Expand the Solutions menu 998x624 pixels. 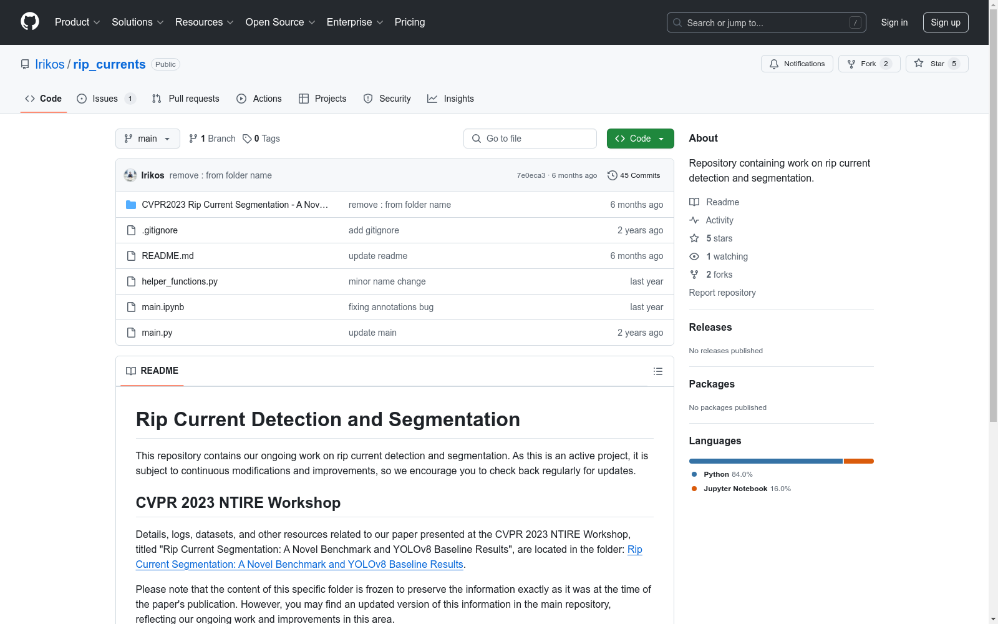[x=138, y=22]
